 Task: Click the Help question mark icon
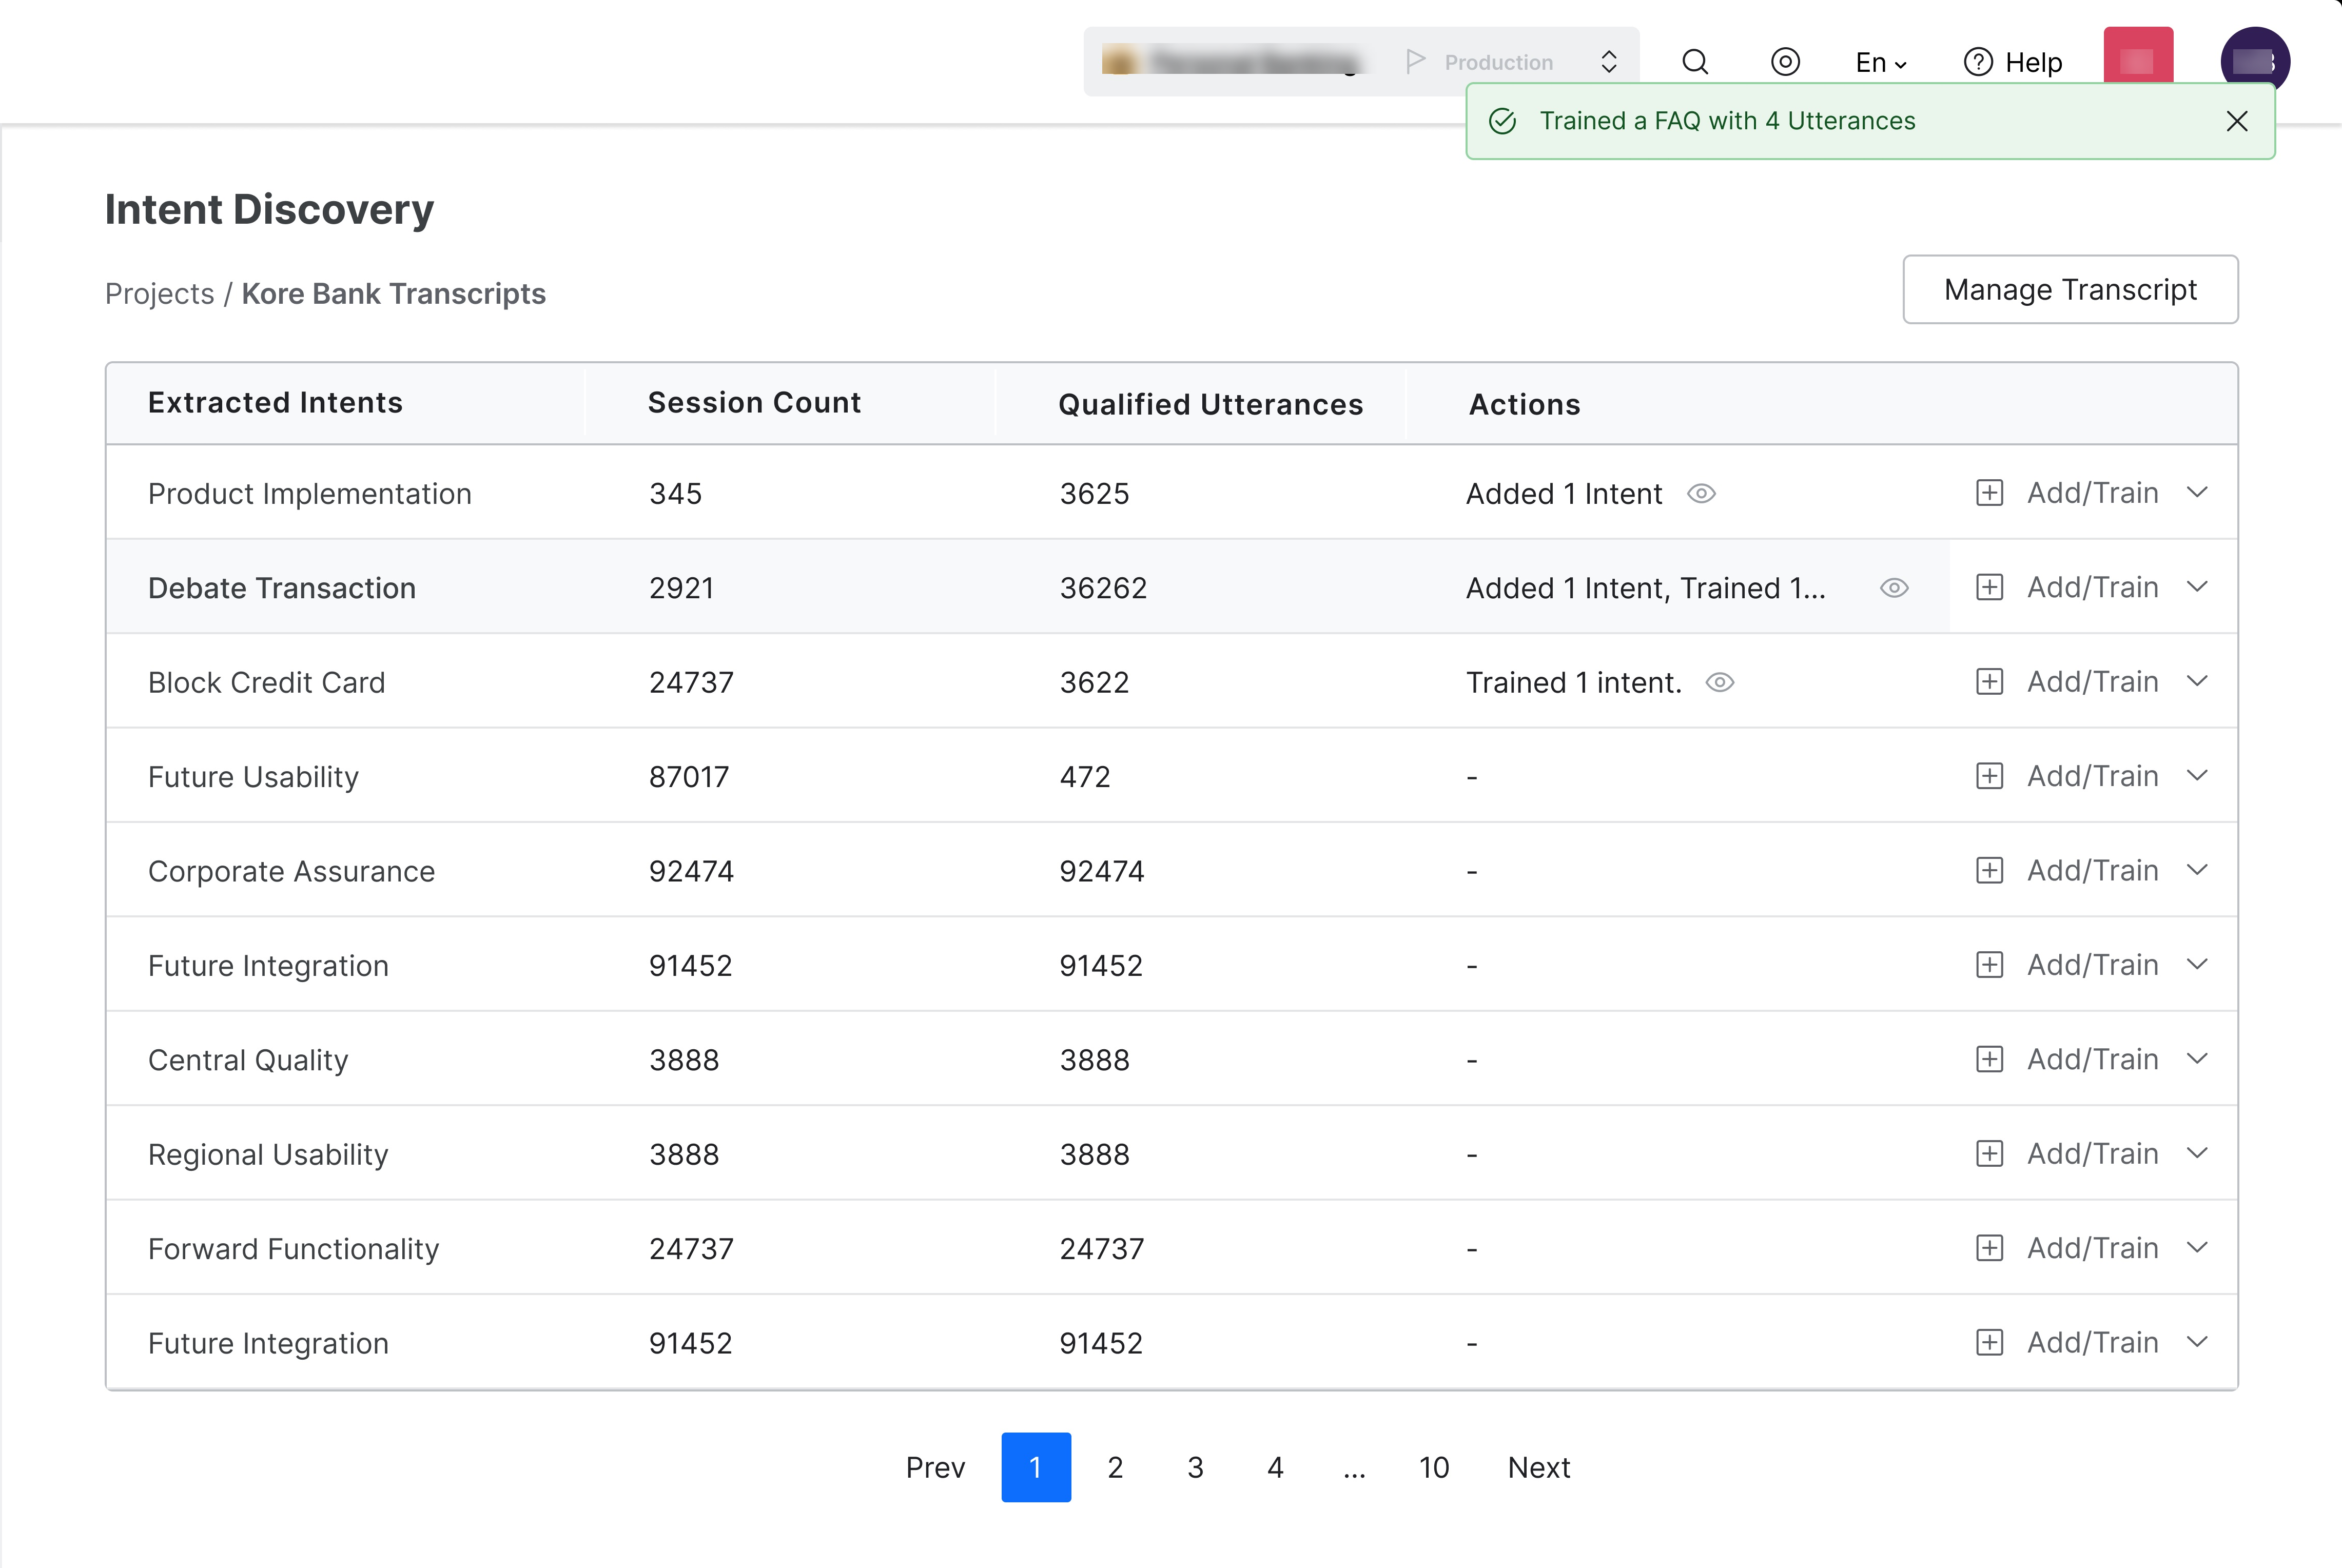(x=1978, y=62)
